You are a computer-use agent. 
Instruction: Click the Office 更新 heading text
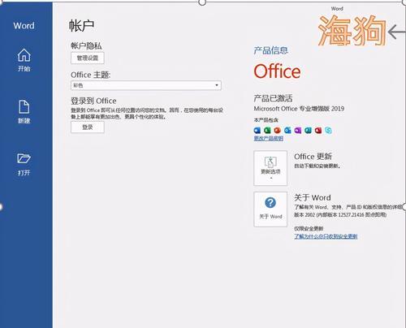coord(313,157)
